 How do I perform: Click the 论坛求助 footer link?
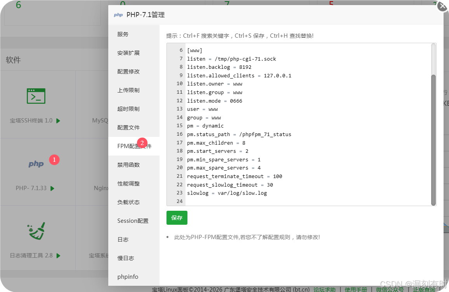pyautogui.click(x=324, y=289)
